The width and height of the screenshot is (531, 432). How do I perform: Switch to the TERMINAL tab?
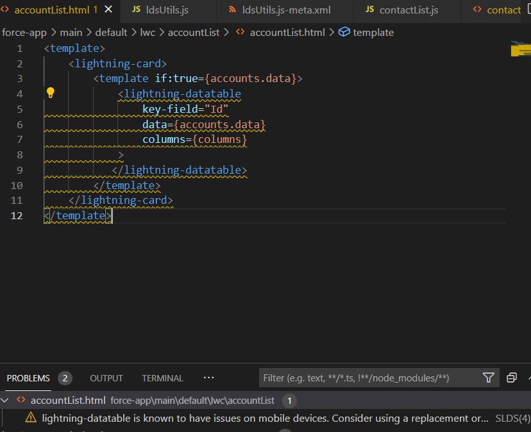coord(162,378)
